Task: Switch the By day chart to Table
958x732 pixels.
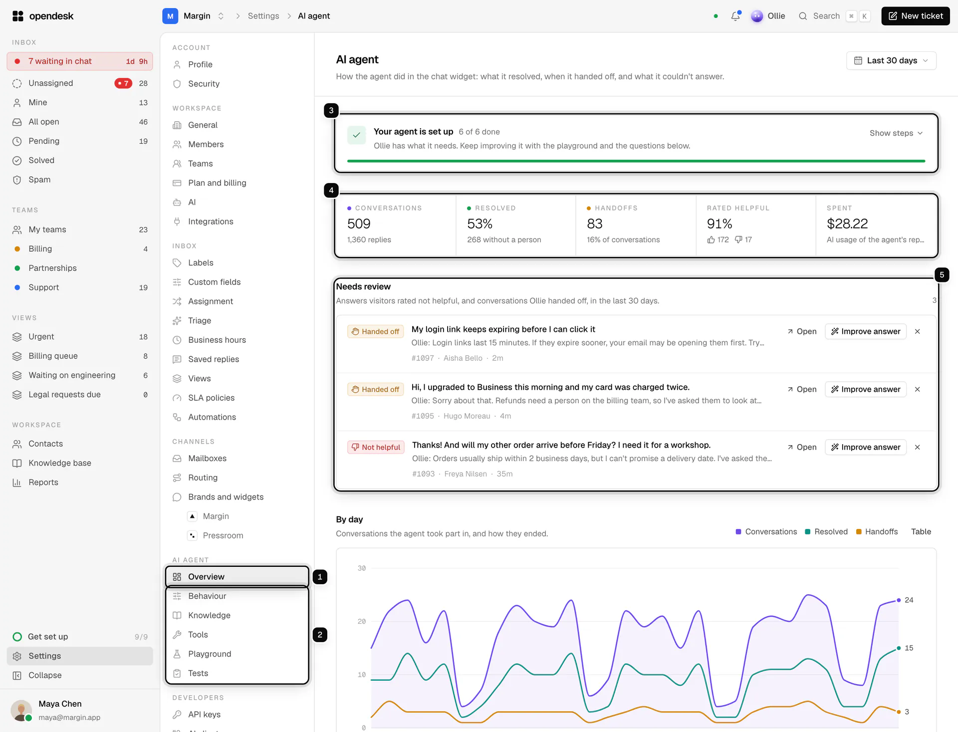Action: pos(921,532)
